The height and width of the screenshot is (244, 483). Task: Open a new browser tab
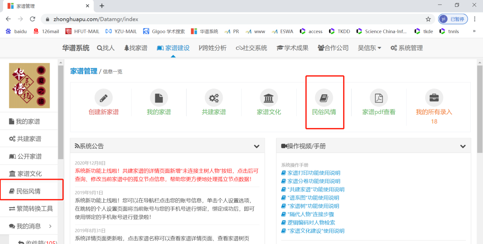coord(102,6)
